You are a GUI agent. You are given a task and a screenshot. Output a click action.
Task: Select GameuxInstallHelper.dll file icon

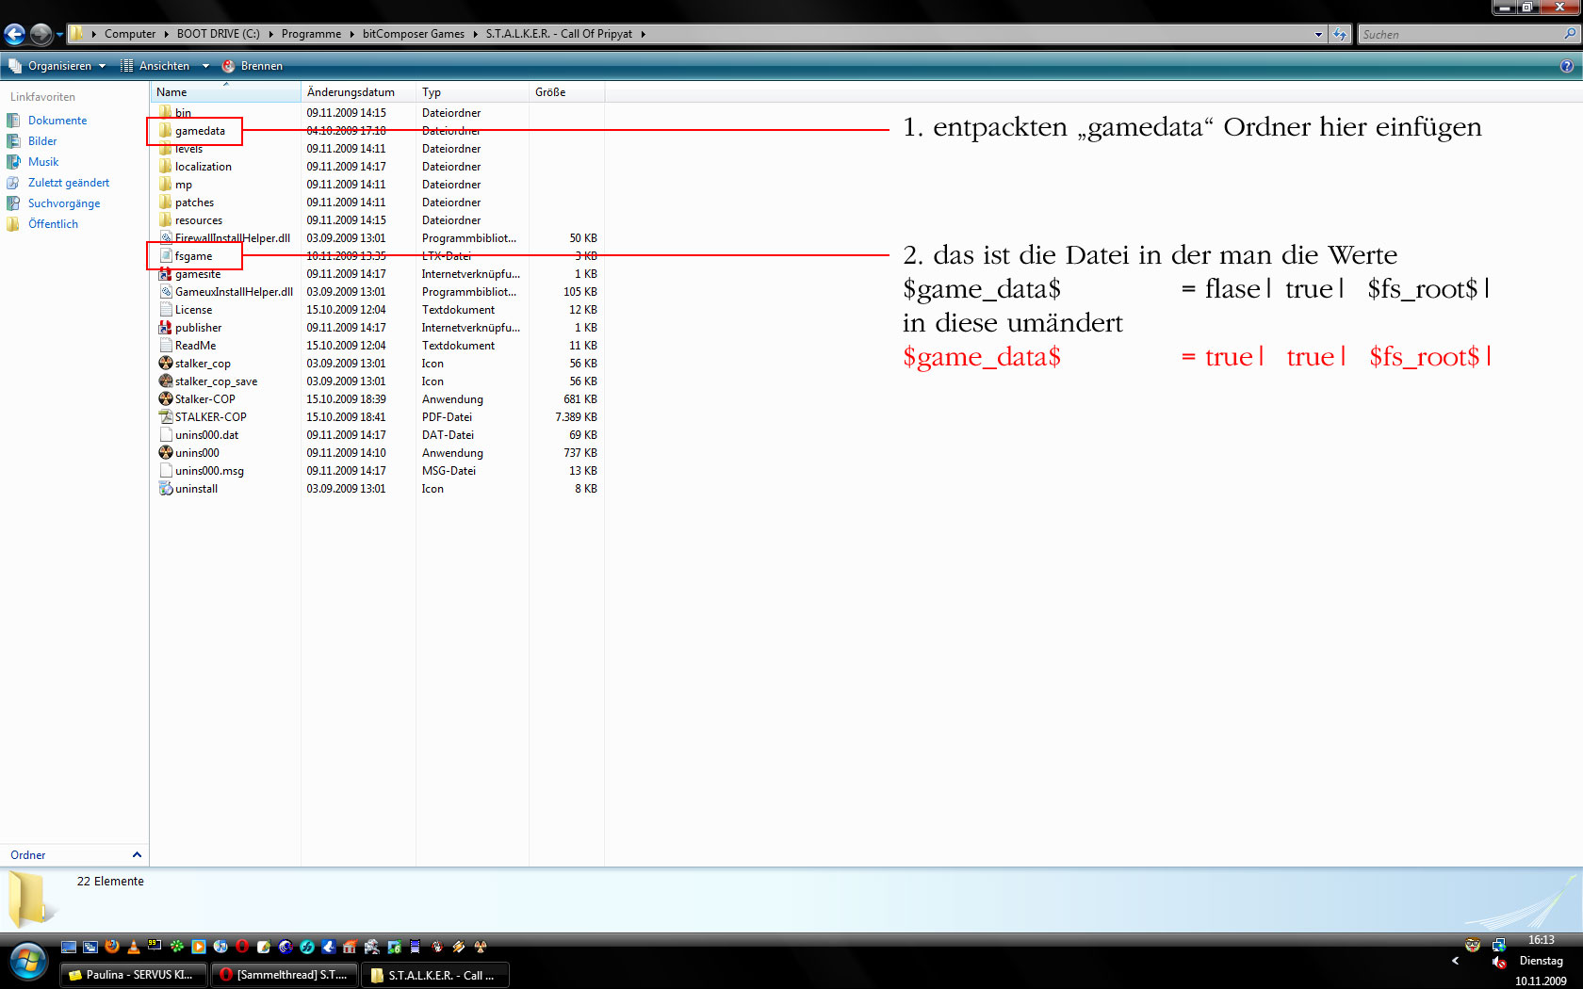click(166, 292)
